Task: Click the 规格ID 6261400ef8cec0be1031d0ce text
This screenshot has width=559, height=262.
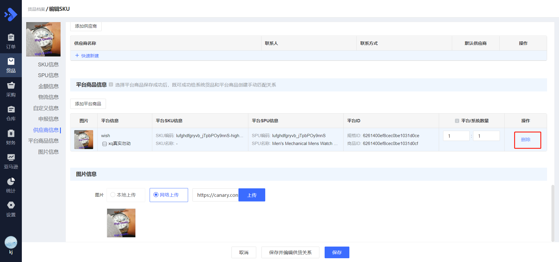Action: pos(391,136)
